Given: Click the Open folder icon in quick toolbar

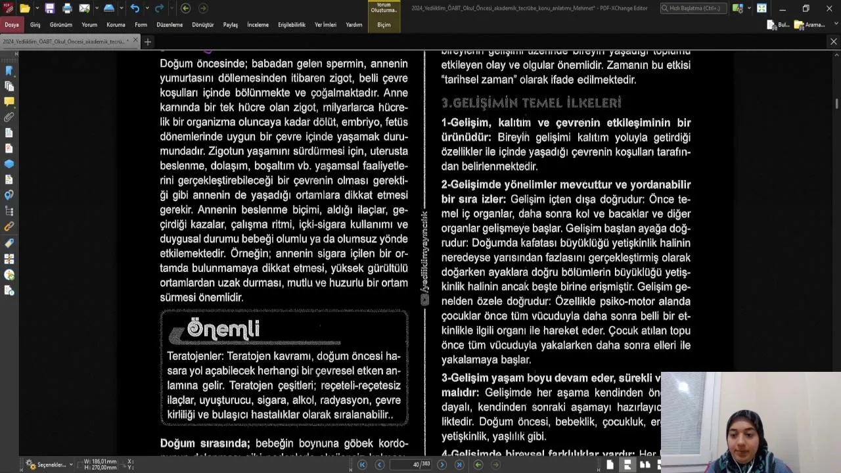Looking at the screenshot, I should coord(24,9).
